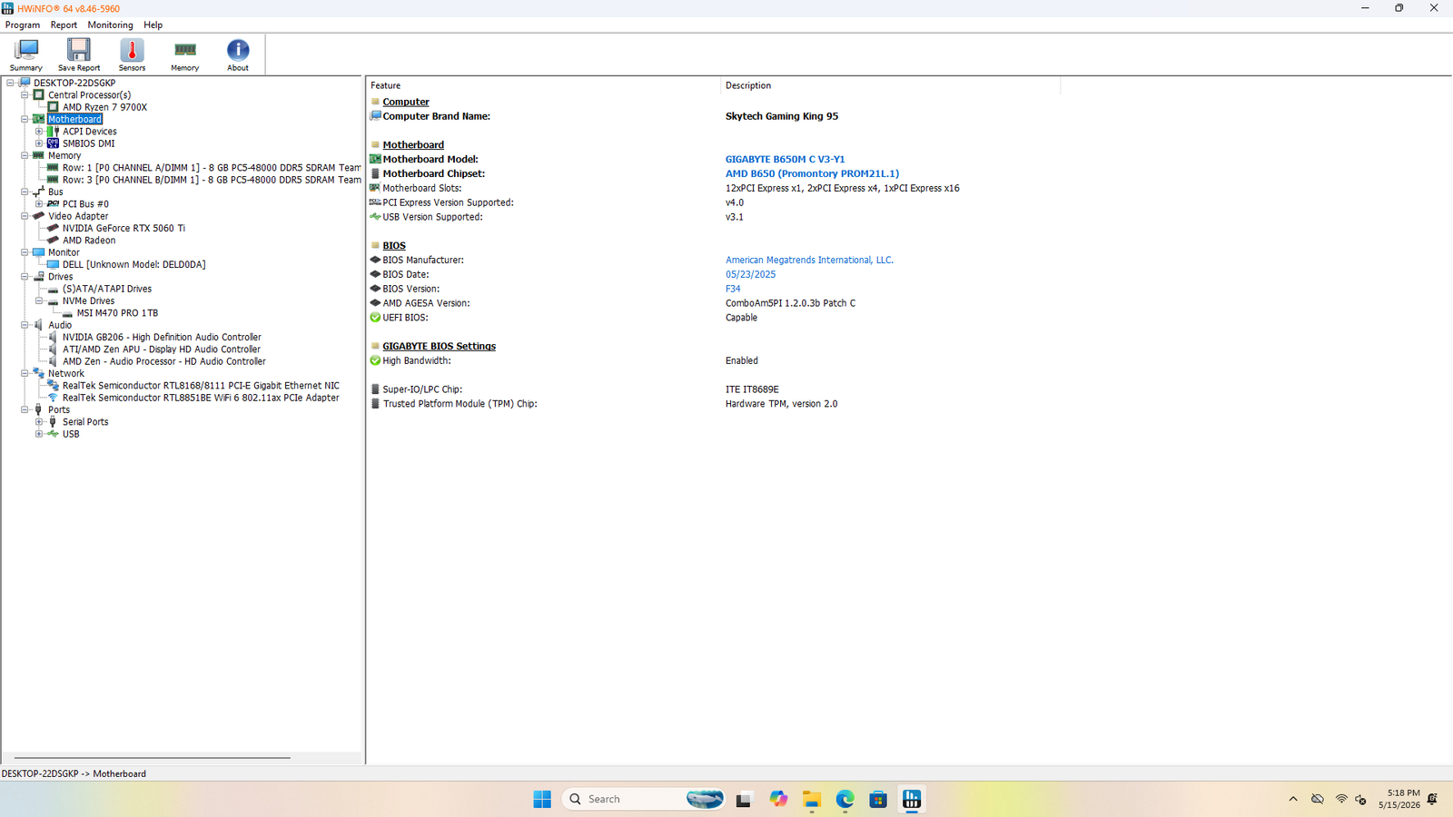Show hidden icons in system tray
The width and height of the screenshot is (1453, 817).
1293,799
